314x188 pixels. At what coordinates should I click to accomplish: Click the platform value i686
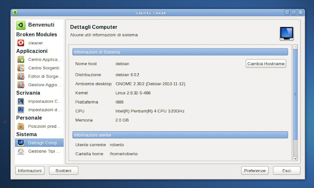tap(119, 102)
